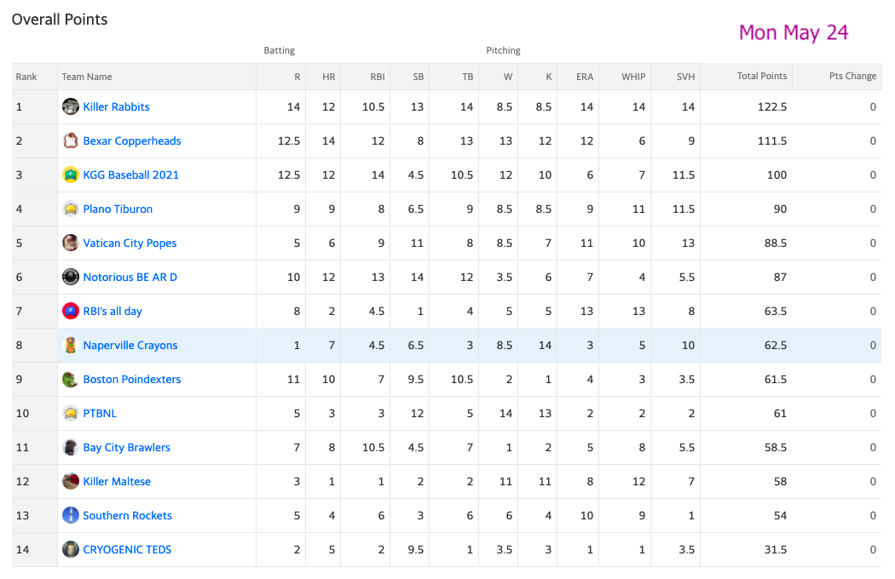Sort table by Total Points column header
The height and width of the screenshot is (579, 895).
tap(761, 76)
